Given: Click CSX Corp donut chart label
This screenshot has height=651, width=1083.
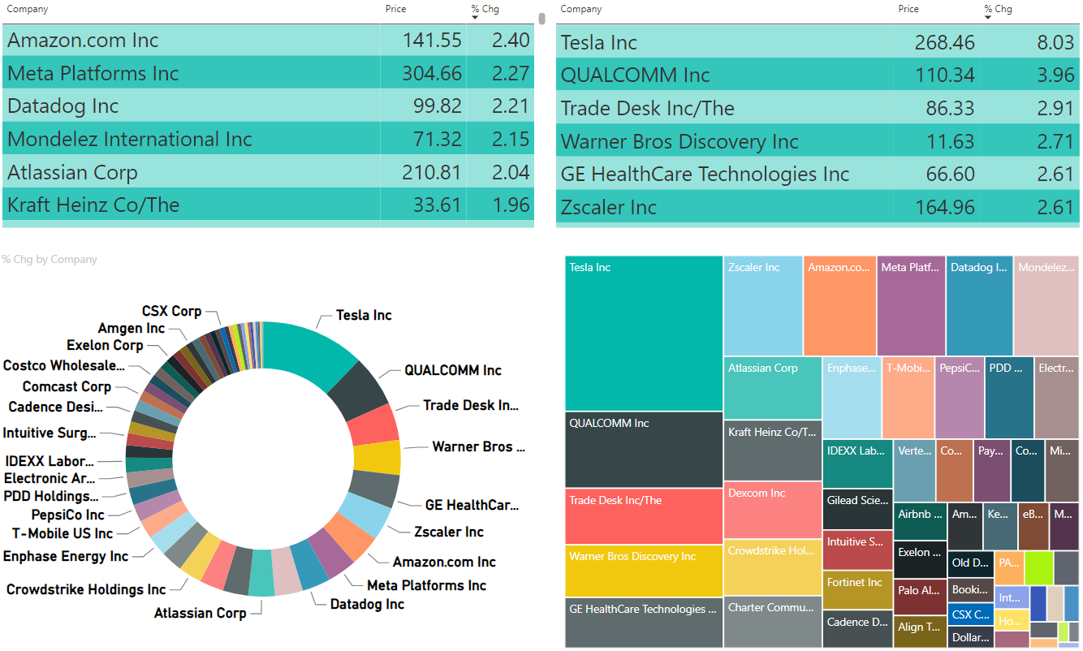Looking at the screenshot, I should pyautogui.click(x=171, y=311).
